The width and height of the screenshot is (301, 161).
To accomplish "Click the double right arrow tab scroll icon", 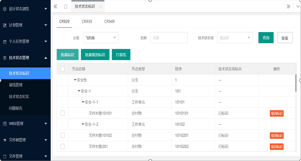I will (288, 6).
